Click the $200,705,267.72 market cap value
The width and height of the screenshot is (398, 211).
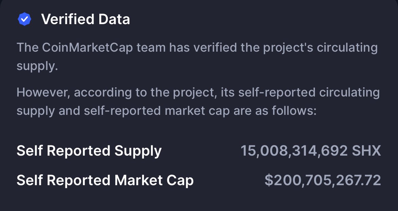click(x=322, y=180)
